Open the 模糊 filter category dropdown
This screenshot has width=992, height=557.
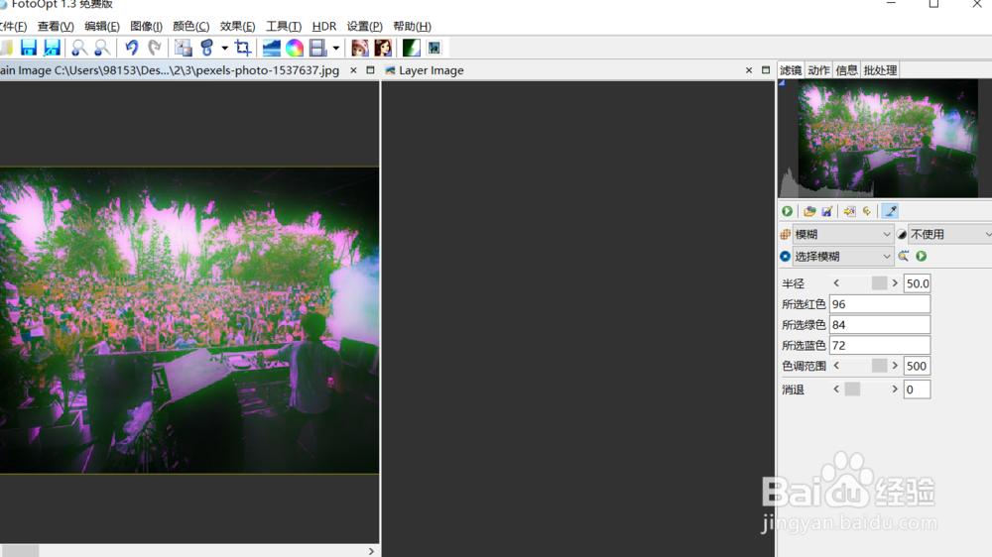click(842, 235)
